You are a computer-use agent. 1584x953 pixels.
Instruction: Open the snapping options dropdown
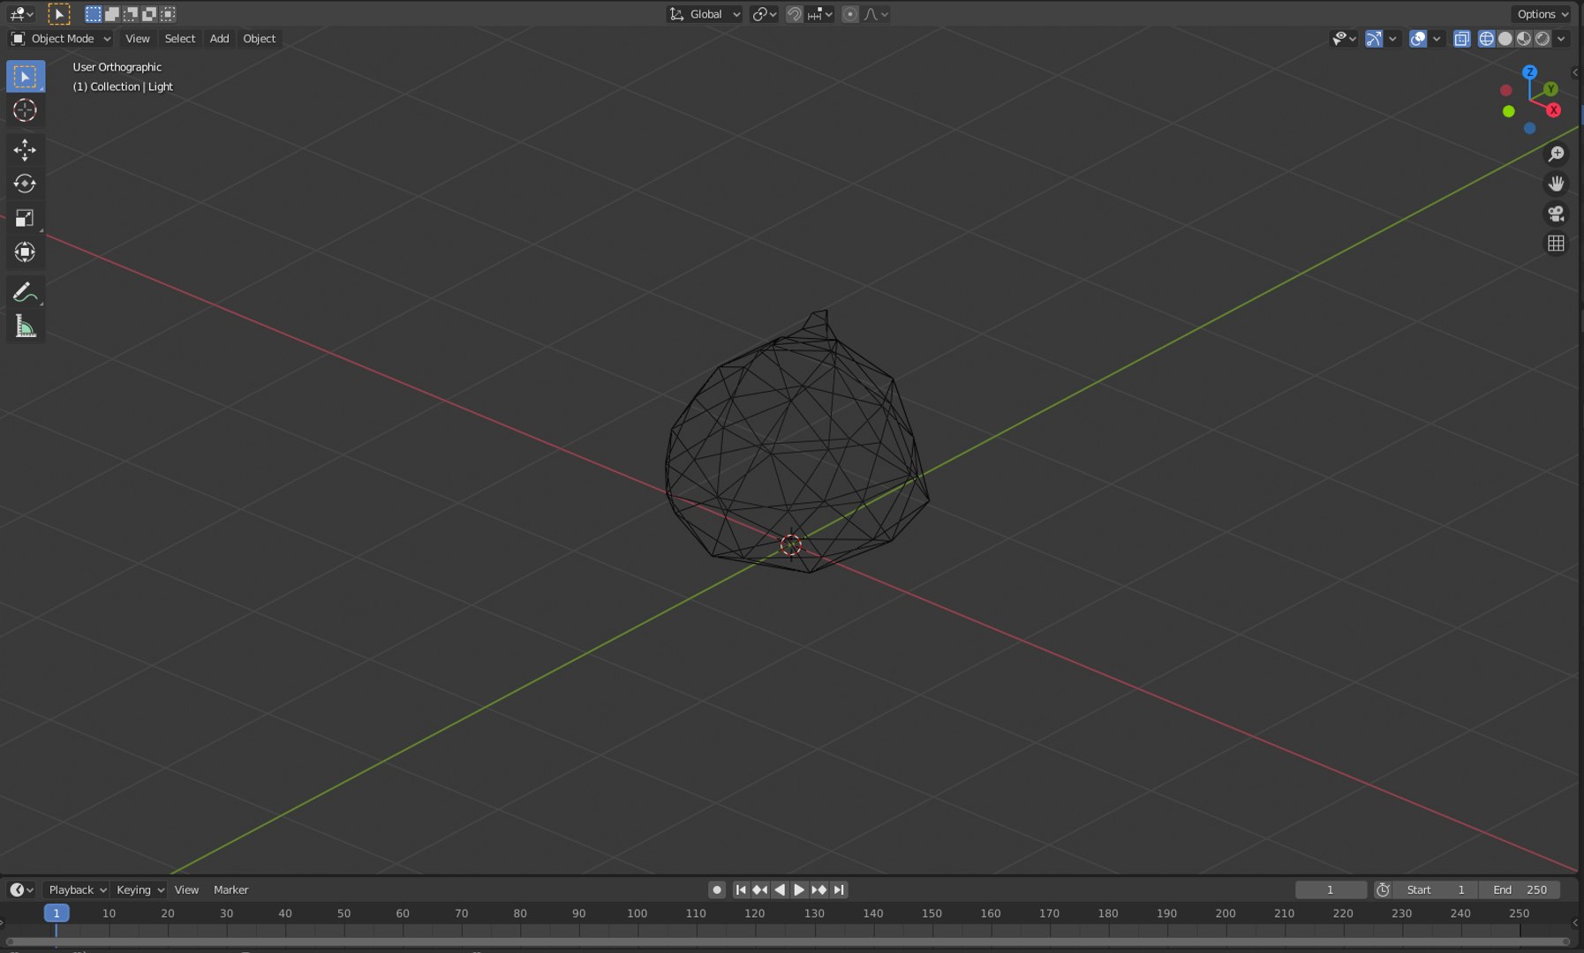point(819,14)
